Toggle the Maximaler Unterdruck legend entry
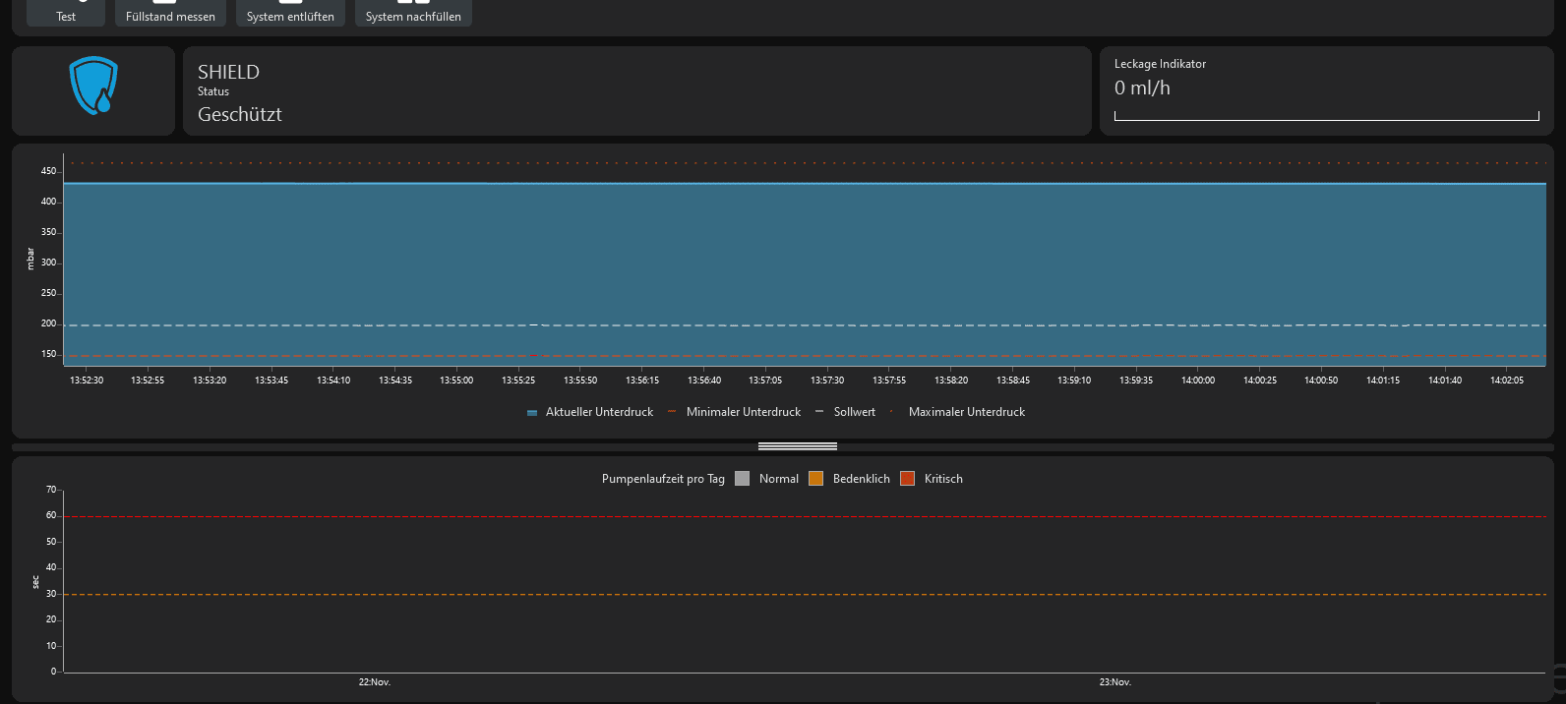Viewport: 1566px width, 704px height. coord(966,412)
